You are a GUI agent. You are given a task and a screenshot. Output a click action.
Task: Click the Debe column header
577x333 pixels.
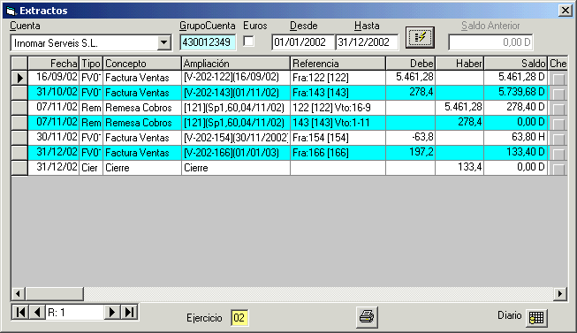tap(410, 64)
